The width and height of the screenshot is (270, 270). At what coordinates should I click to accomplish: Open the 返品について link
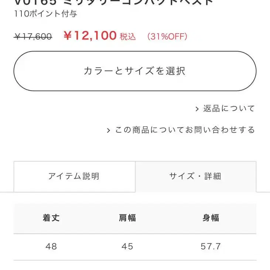coord(229,109)
